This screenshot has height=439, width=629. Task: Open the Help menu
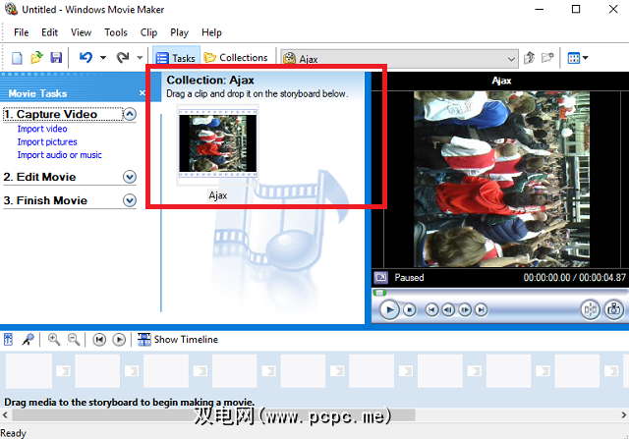tap(211, 32)
